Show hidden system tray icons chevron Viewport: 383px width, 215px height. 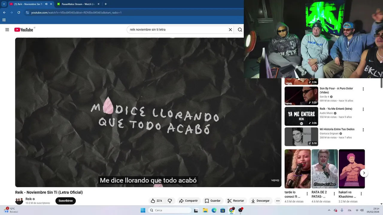(329, 210)
